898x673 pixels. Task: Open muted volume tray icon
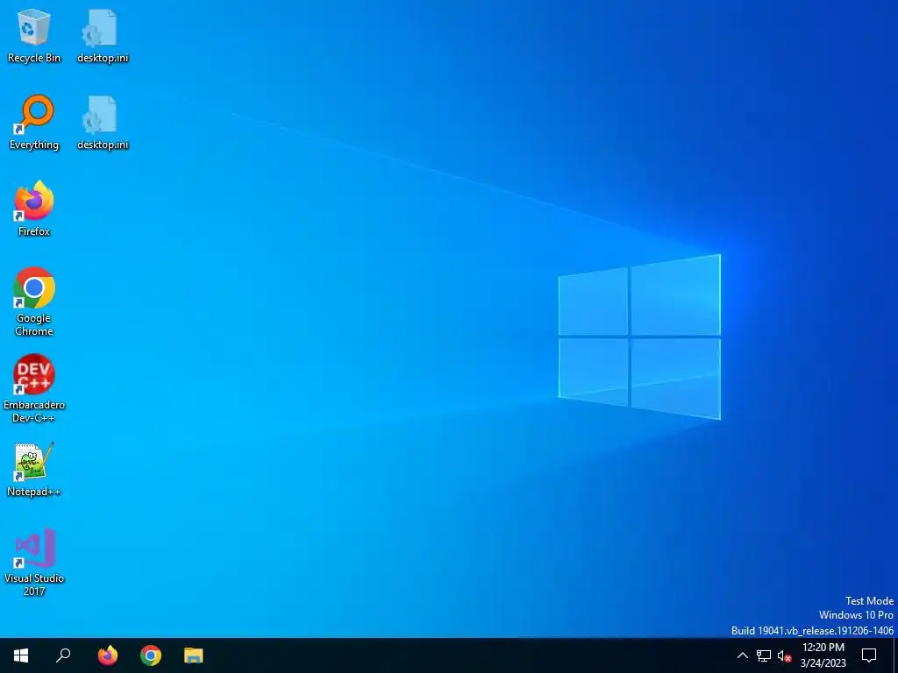coord(784,655)
